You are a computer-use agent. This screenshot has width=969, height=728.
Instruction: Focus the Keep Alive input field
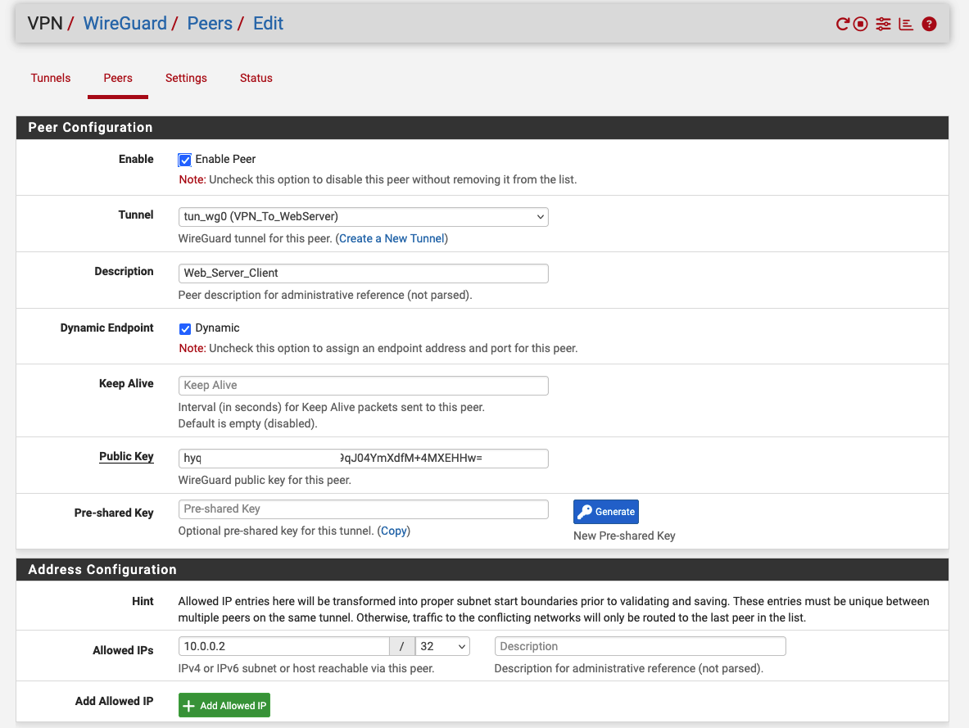point(363,386)
